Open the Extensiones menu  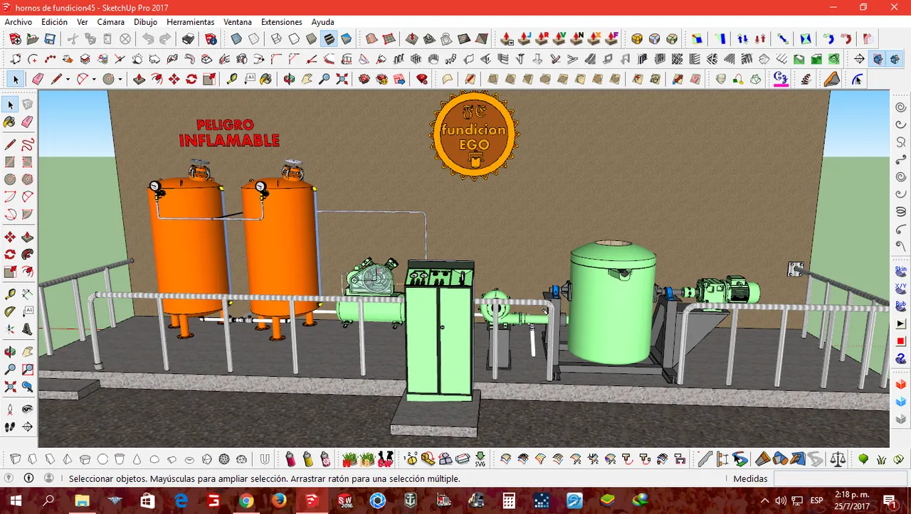pos(281,22)
